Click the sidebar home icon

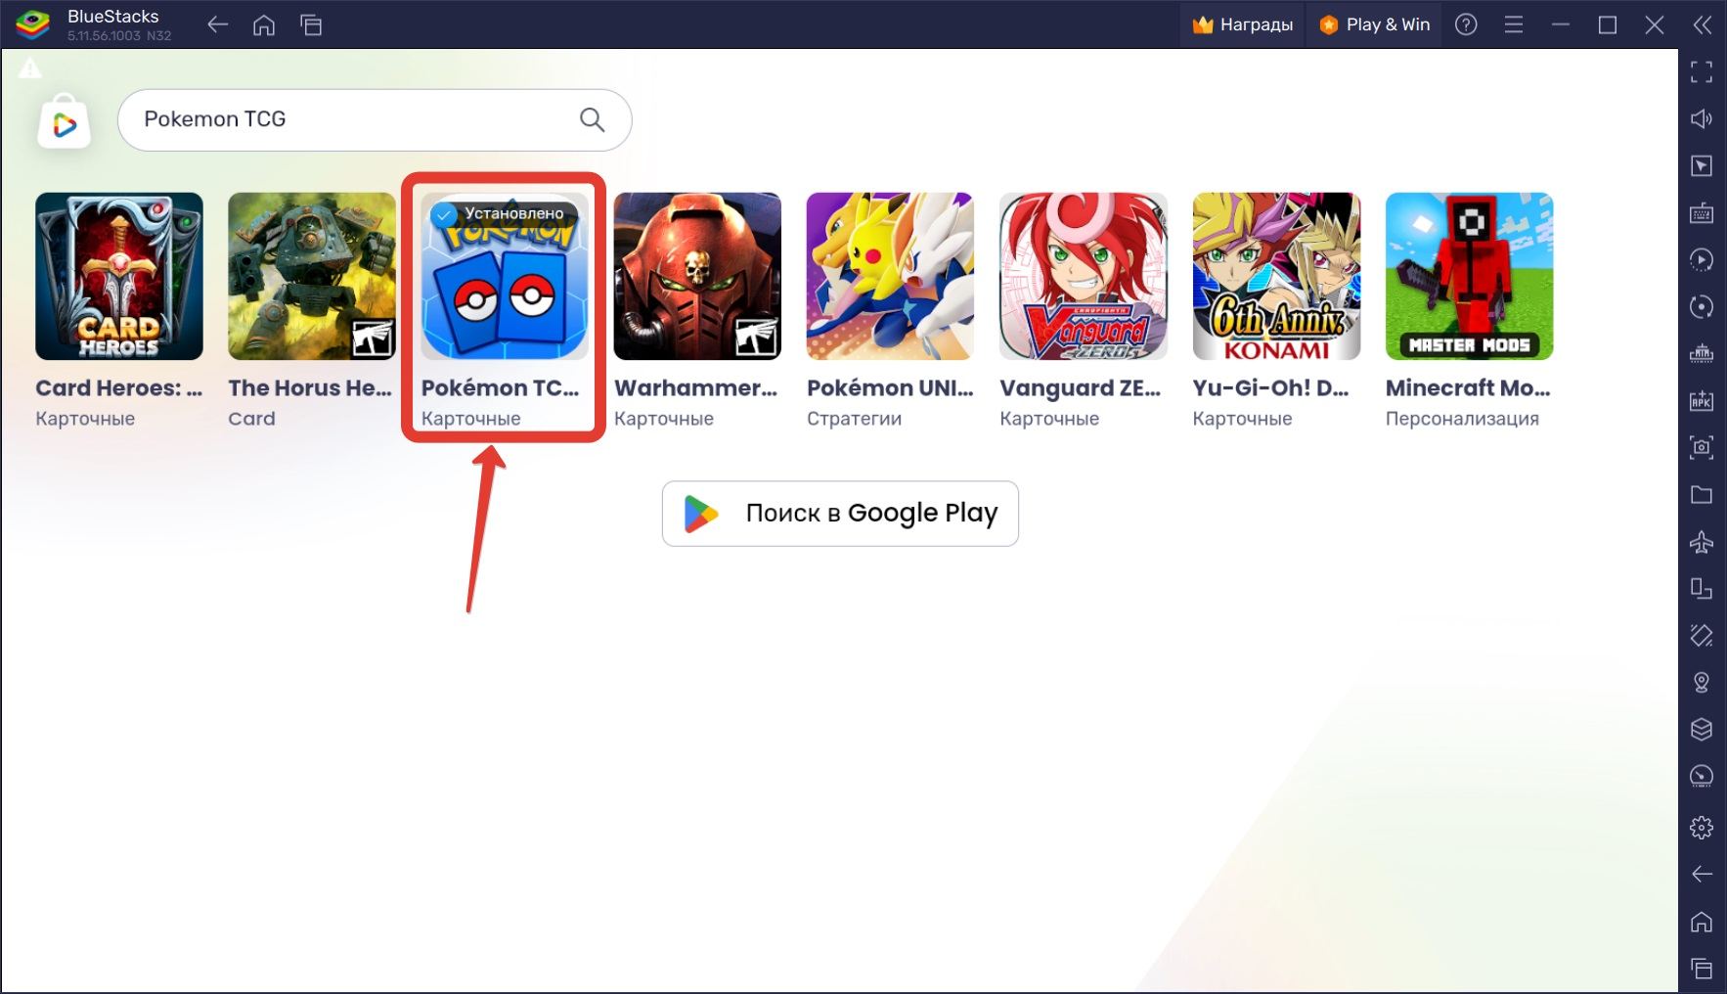(1702, 922)
